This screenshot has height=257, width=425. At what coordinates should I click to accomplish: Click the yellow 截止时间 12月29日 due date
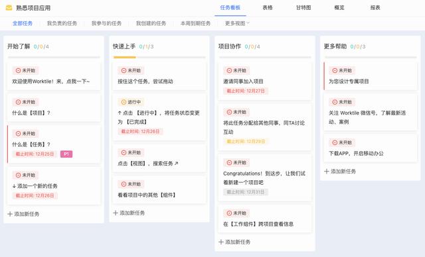pos(246,141)
